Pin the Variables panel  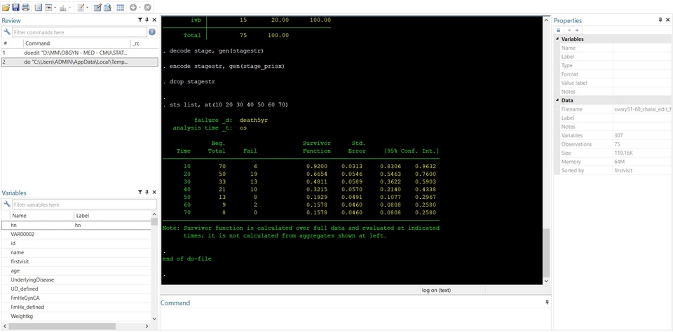[147, 193]
